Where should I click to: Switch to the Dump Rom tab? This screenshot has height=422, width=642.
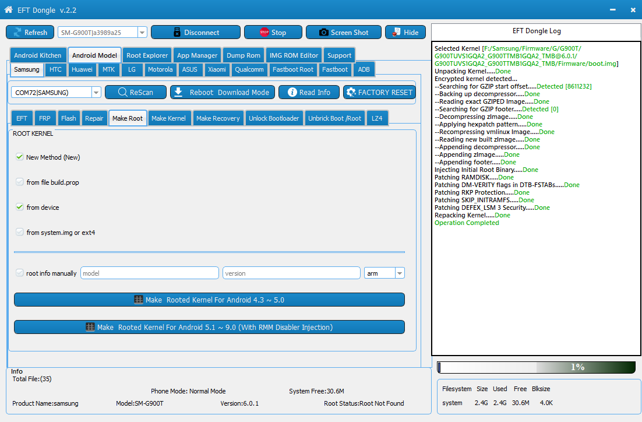243,55
